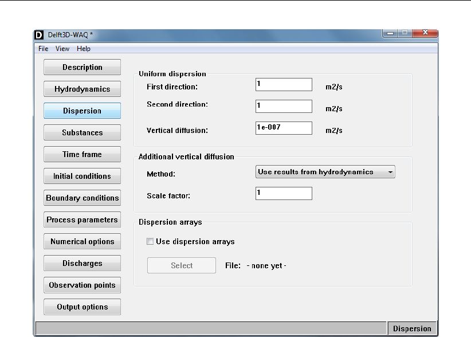Click the Vertical diffusion value field

coord(284,128)
